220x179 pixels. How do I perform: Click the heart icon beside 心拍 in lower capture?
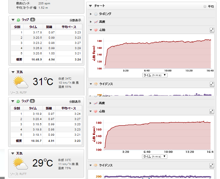click(95, 111)
